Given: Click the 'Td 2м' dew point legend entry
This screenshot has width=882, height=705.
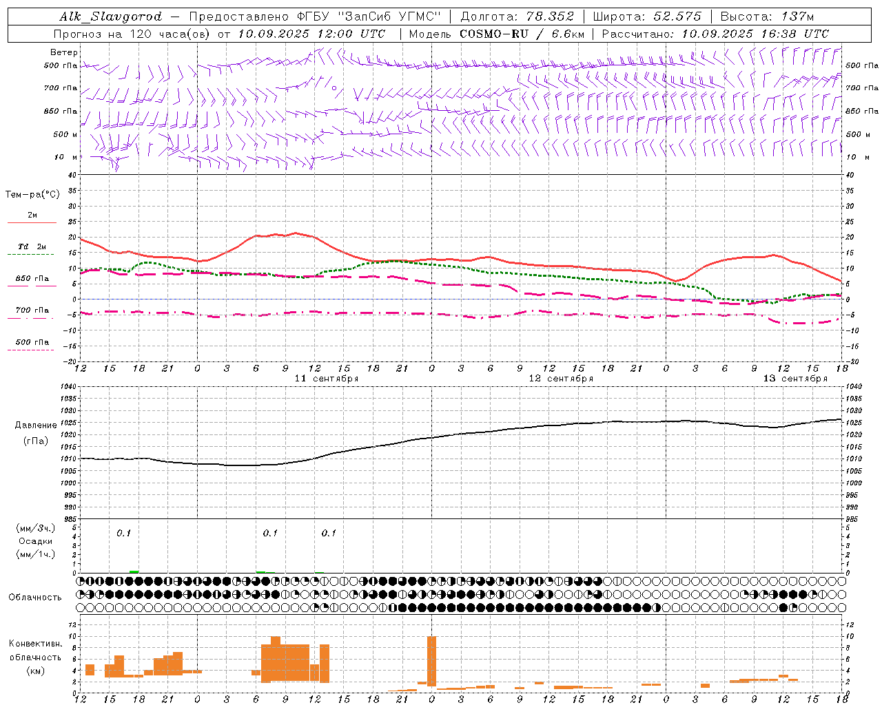Looking at the screenshot, I should (x=32, y=246).
